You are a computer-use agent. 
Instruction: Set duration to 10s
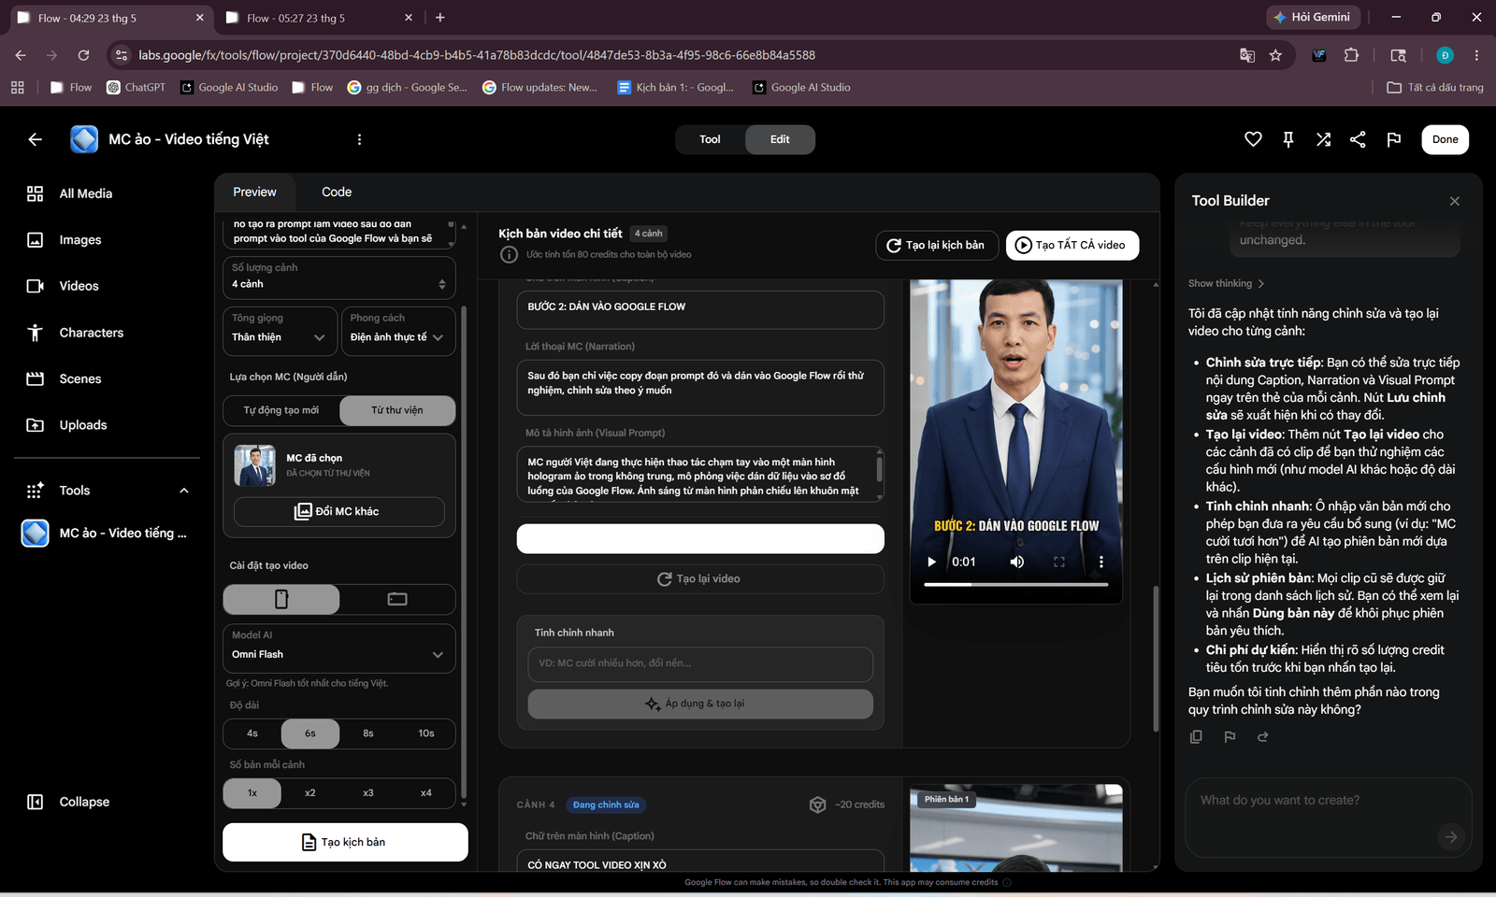coord(426,733)
